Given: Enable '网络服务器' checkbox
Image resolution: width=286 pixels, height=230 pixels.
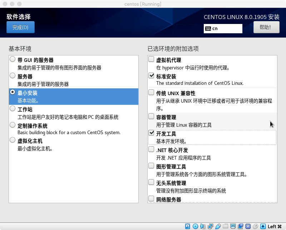Looking at the screenshot, I should tap(151, 199).
